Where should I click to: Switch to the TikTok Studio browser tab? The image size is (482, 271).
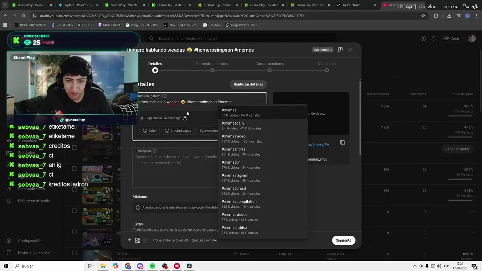click(x=356, y=5)
